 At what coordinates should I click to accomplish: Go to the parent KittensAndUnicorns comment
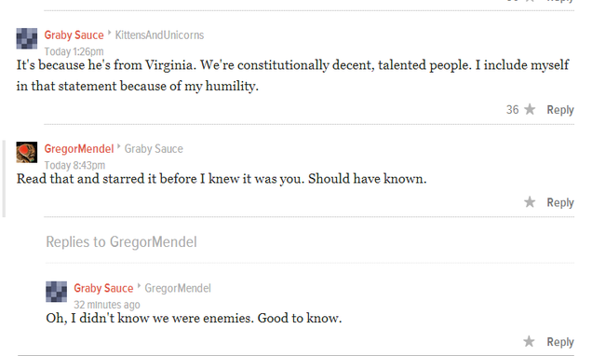(x=159, y=34)
